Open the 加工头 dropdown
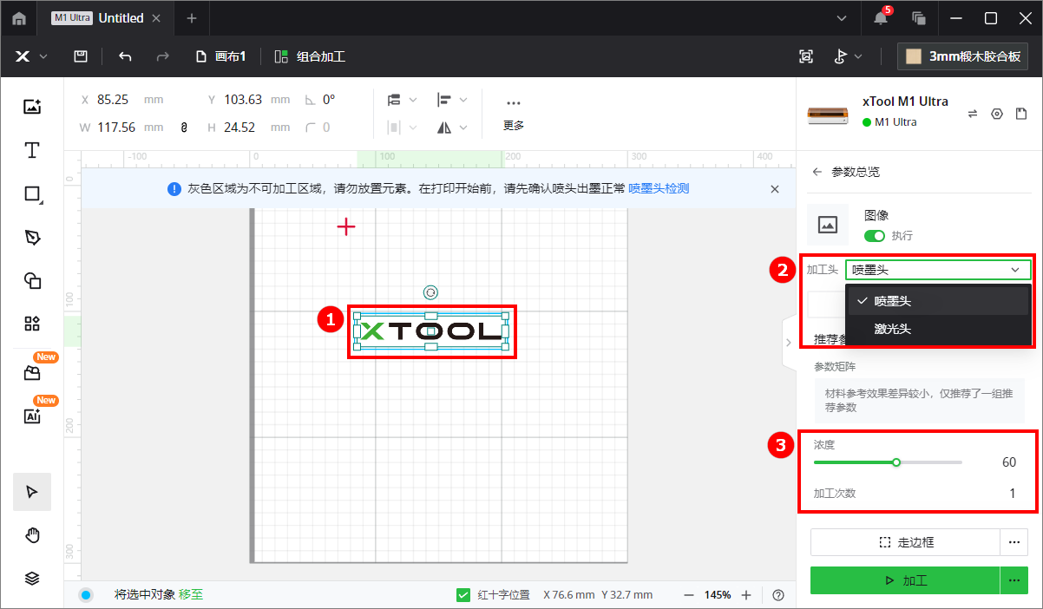 (x=938, y=270)
